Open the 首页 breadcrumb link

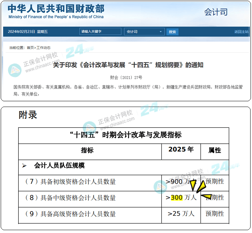coord(30,48)
